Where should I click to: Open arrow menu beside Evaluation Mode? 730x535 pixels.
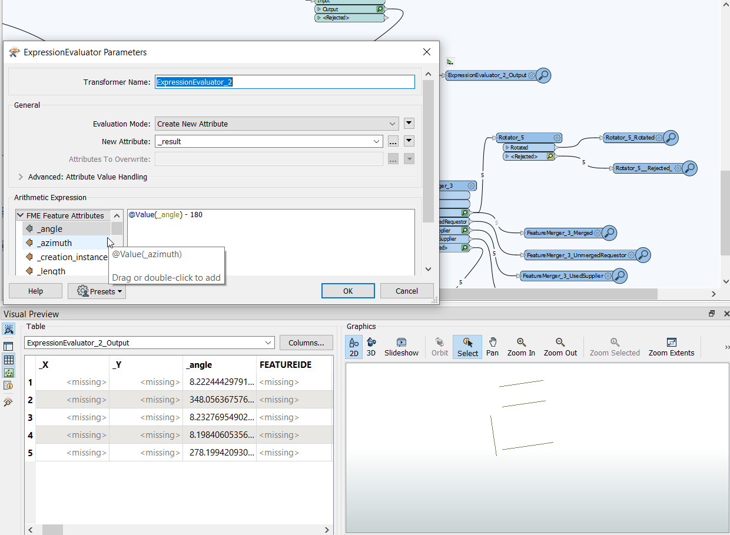pyautogui.click(x=410, y=124)
